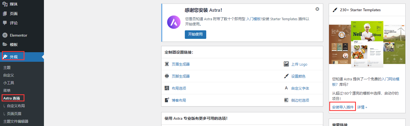
Task: Click the Pages (页面) sidebar icon
Action: tap(5, 14)
